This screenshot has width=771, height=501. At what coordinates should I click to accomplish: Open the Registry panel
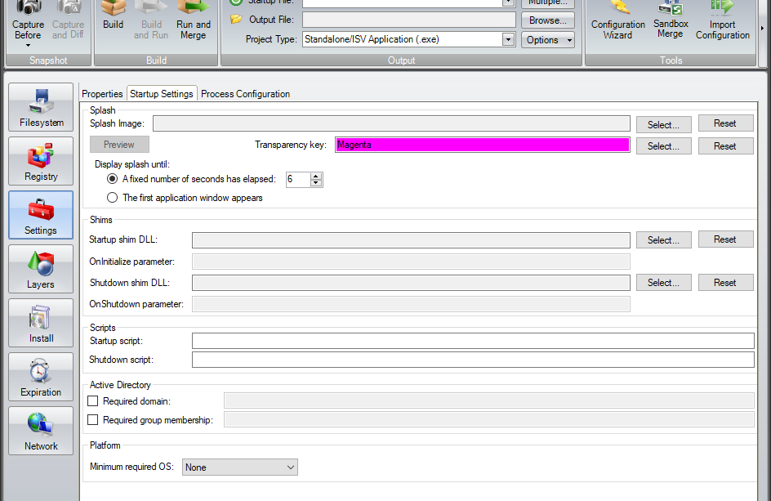[x=40, y=161]
